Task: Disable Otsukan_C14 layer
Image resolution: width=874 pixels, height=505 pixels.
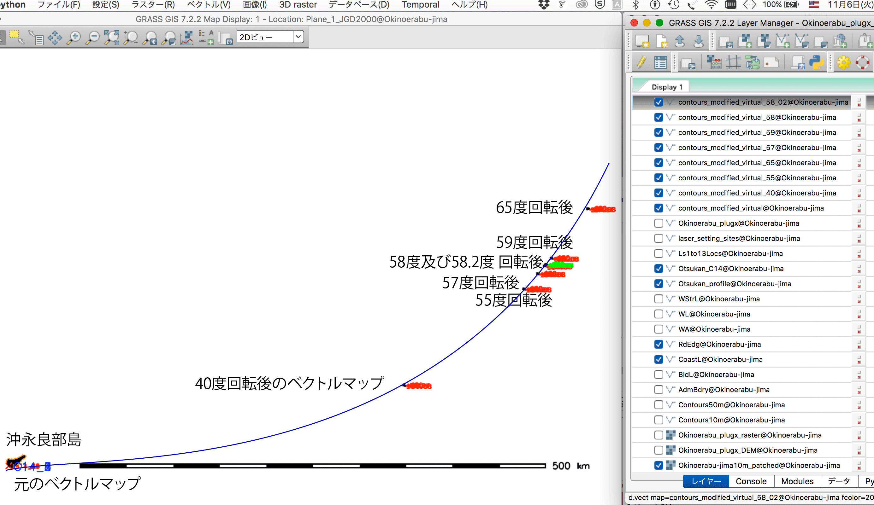Action: pos(658,269)
